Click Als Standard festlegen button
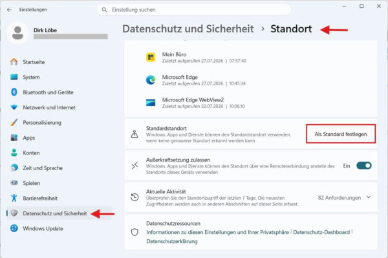 coord(341,134)
